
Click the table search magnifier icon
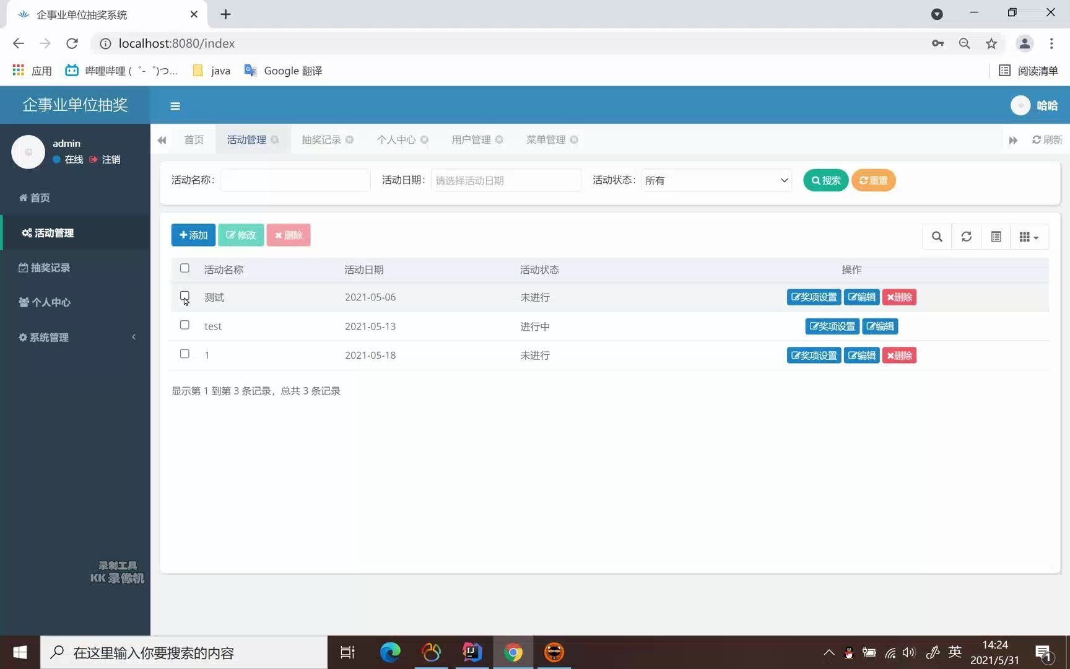(x=937, y=237)
